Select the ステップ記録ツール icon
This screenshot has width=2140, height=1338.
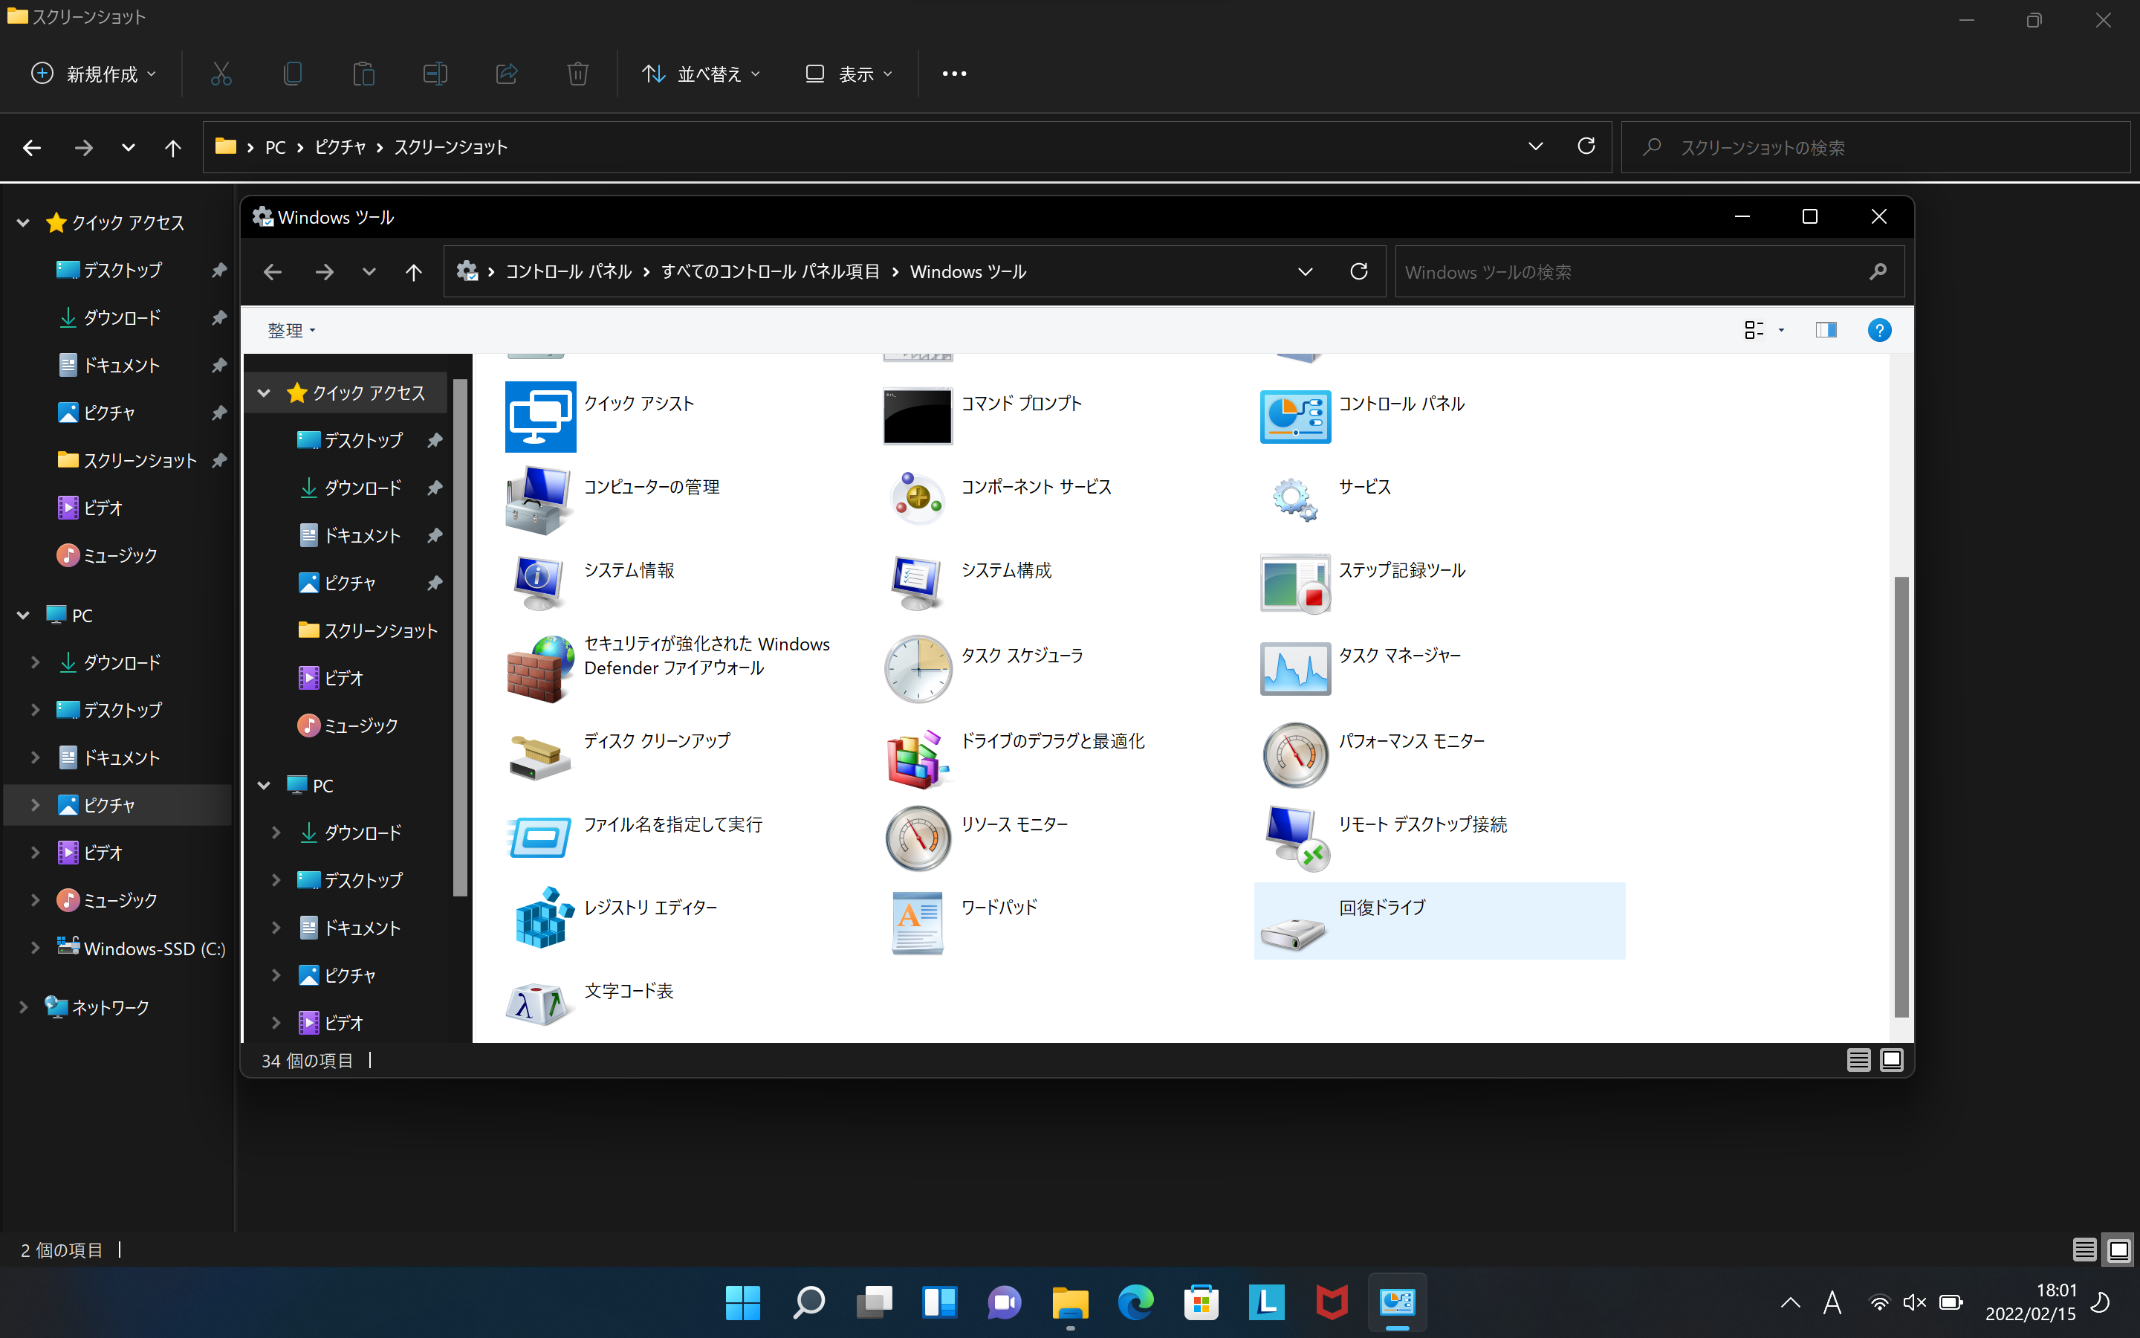click(1294, 584)
